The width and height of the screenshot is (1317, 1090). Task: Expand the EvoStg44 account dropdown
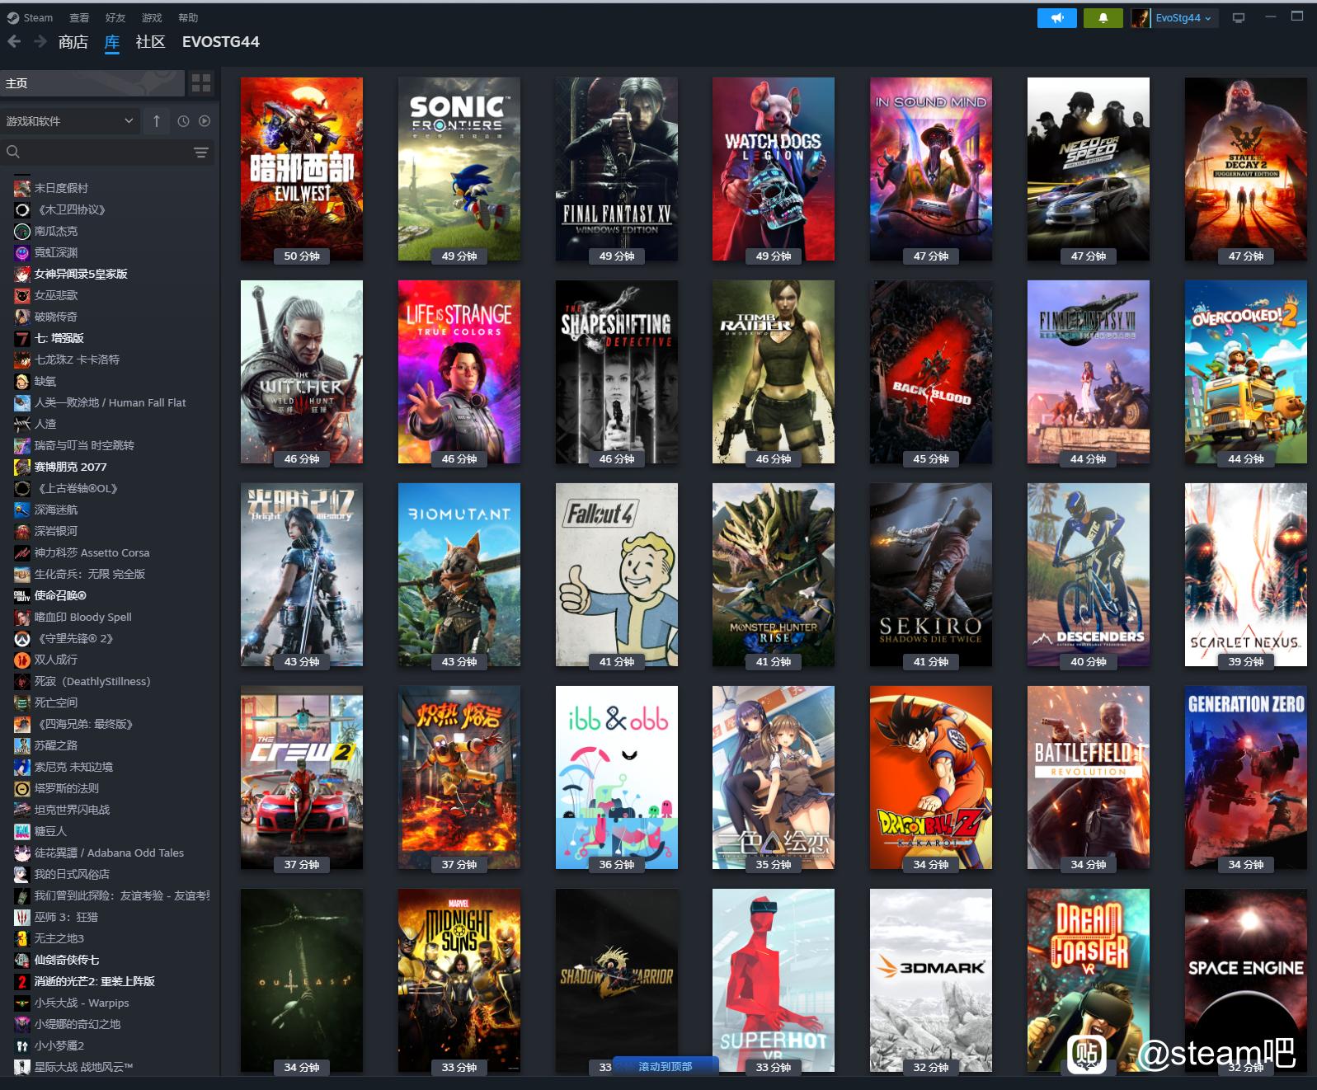[x=1184, y=17]
